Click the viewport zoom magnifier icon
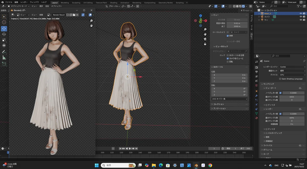The width and height of the screenshot is (307, 169). [x=205, y=30]
